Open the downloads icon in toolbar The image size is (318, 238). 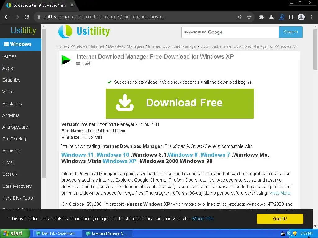[x=281, y=17]
